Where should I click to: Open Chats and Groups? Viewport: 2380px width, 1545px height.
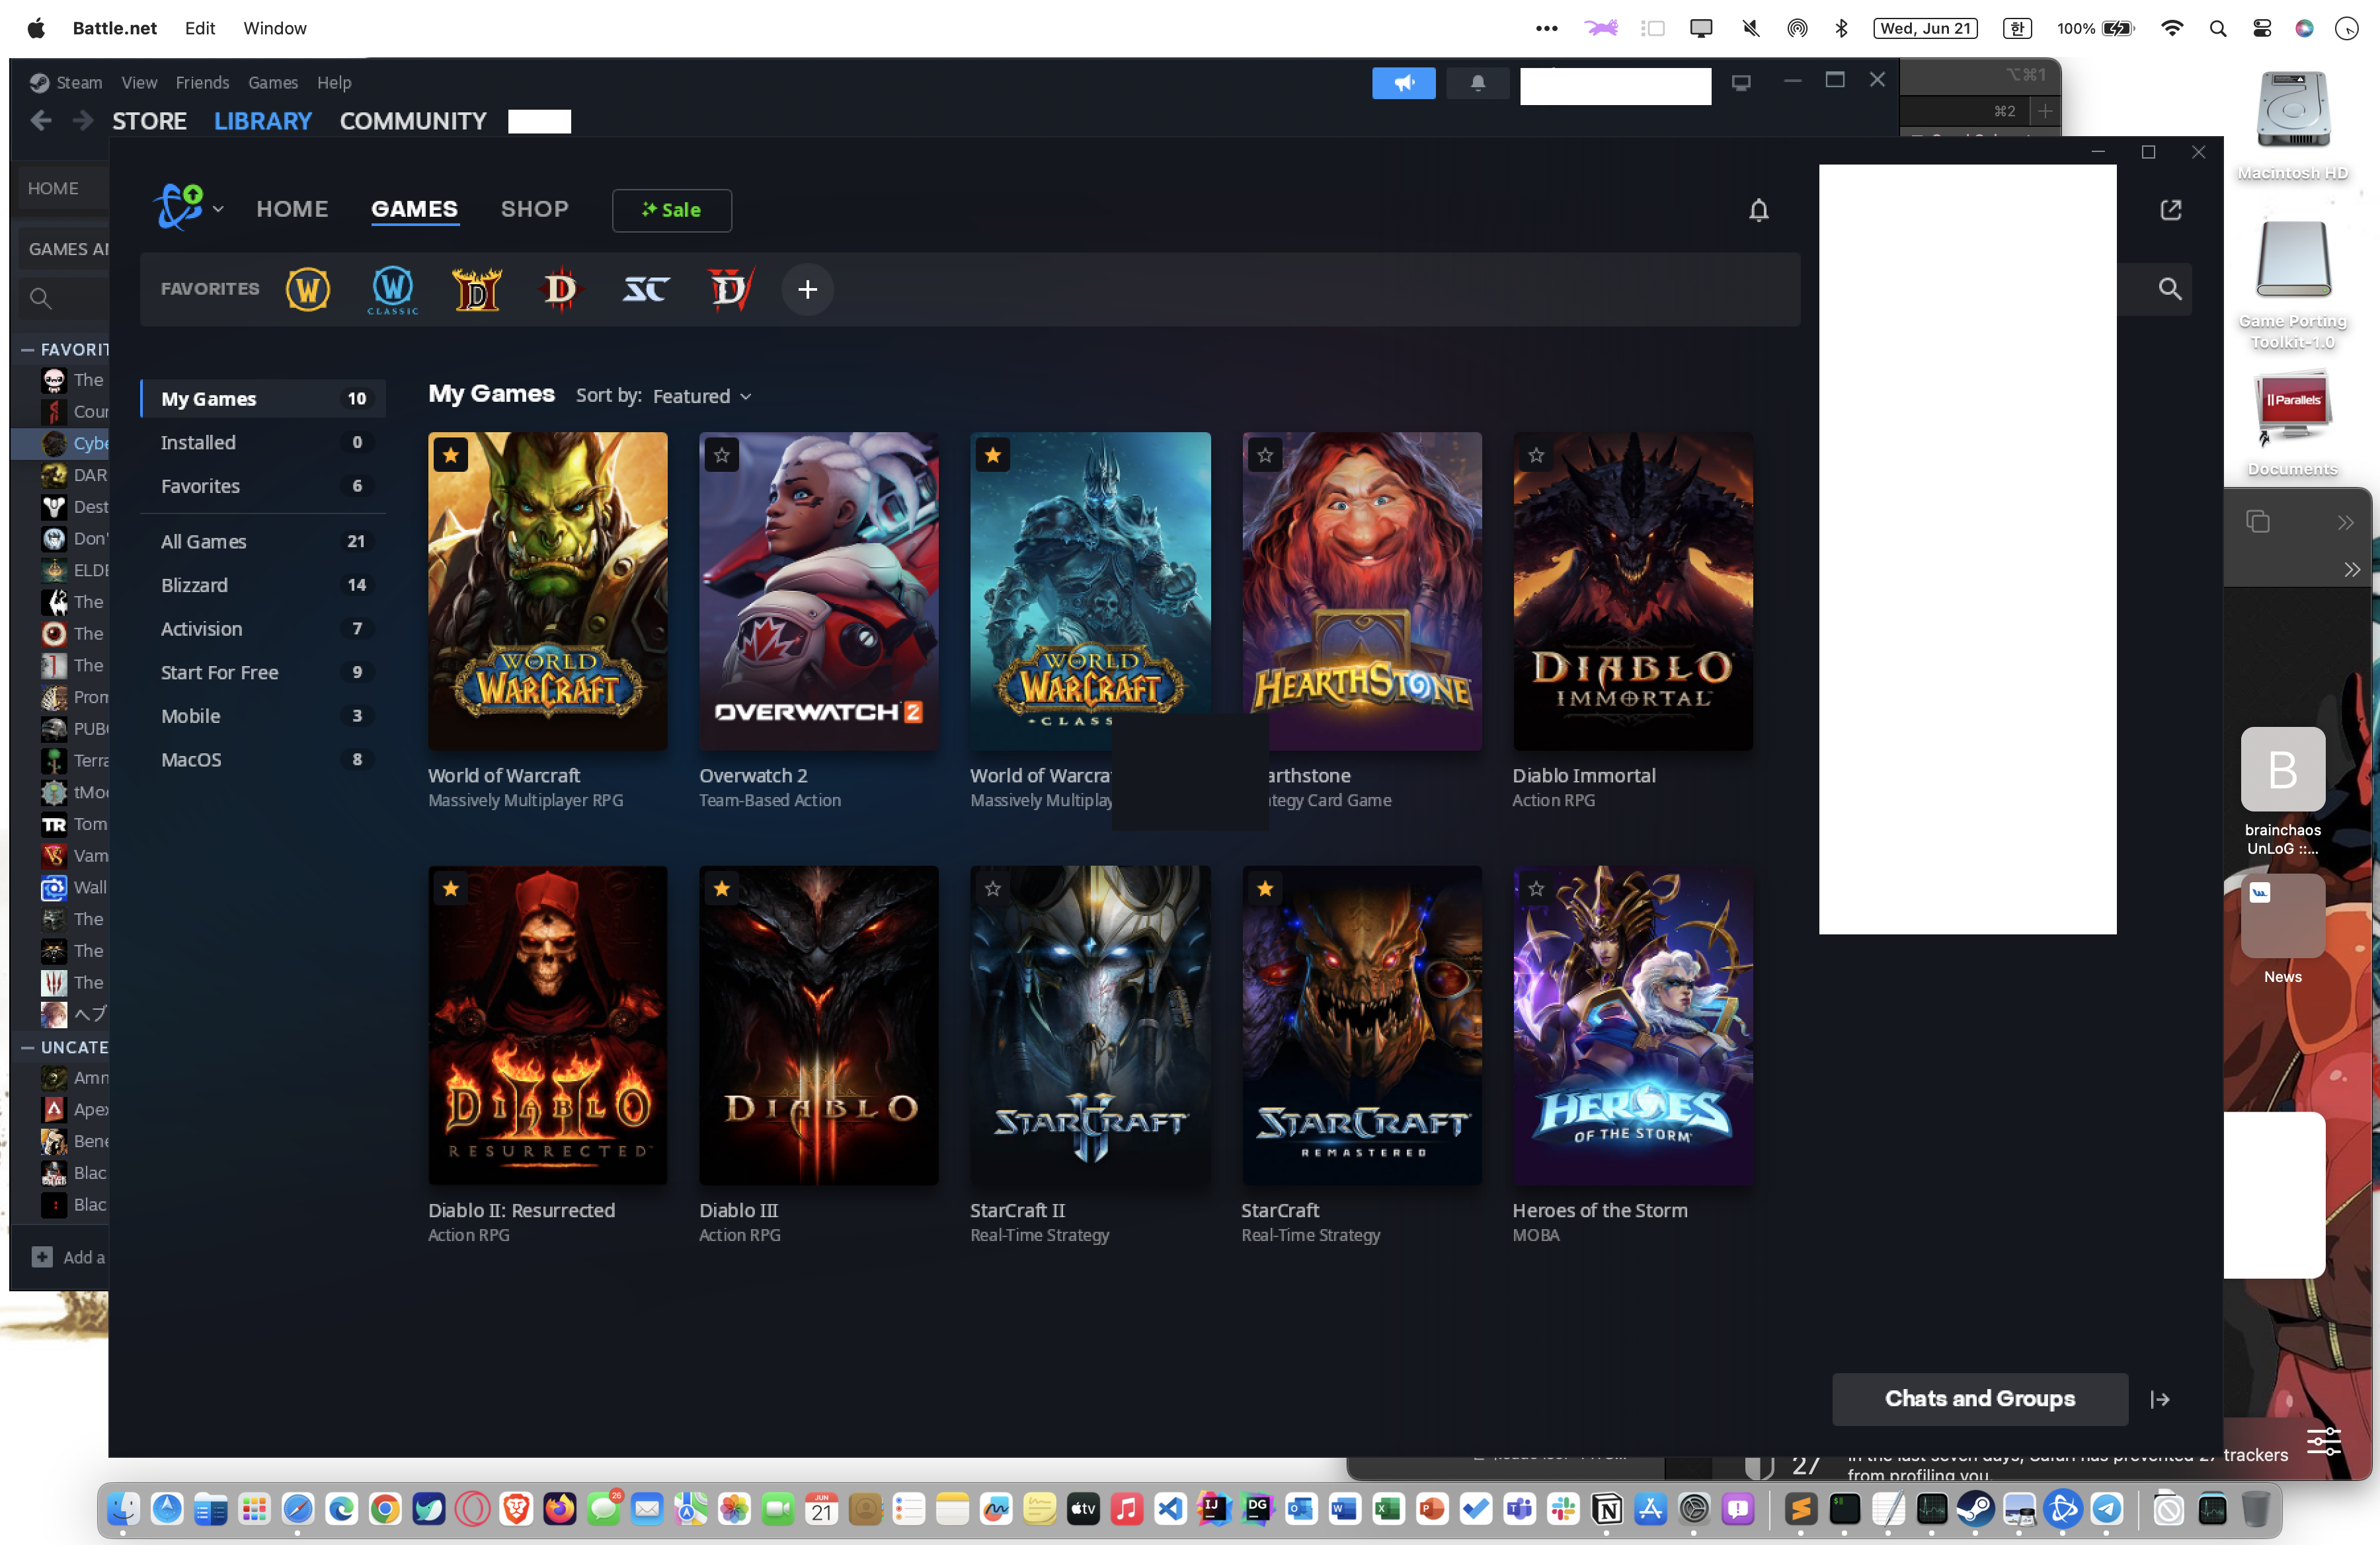1979,1399
